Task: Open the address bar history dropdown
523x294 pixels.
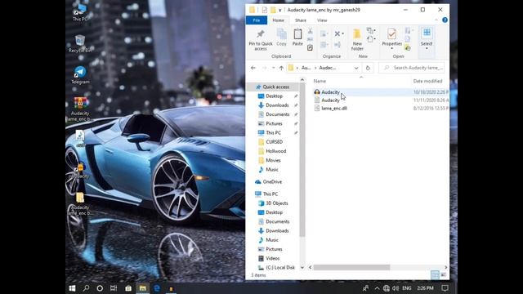Action: pyautogui.click(x=356, y=68)
